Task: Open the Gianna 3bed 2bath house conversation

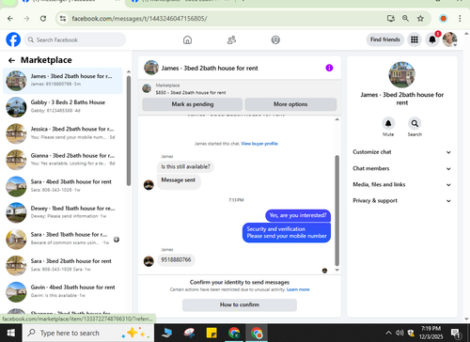Action: pos(62,160)
